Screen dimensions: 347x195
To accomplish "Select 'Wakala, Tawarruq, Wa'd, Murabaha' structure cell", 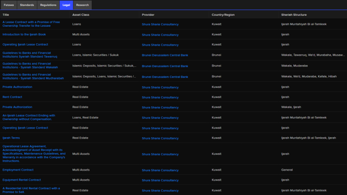I will [313, 55].
